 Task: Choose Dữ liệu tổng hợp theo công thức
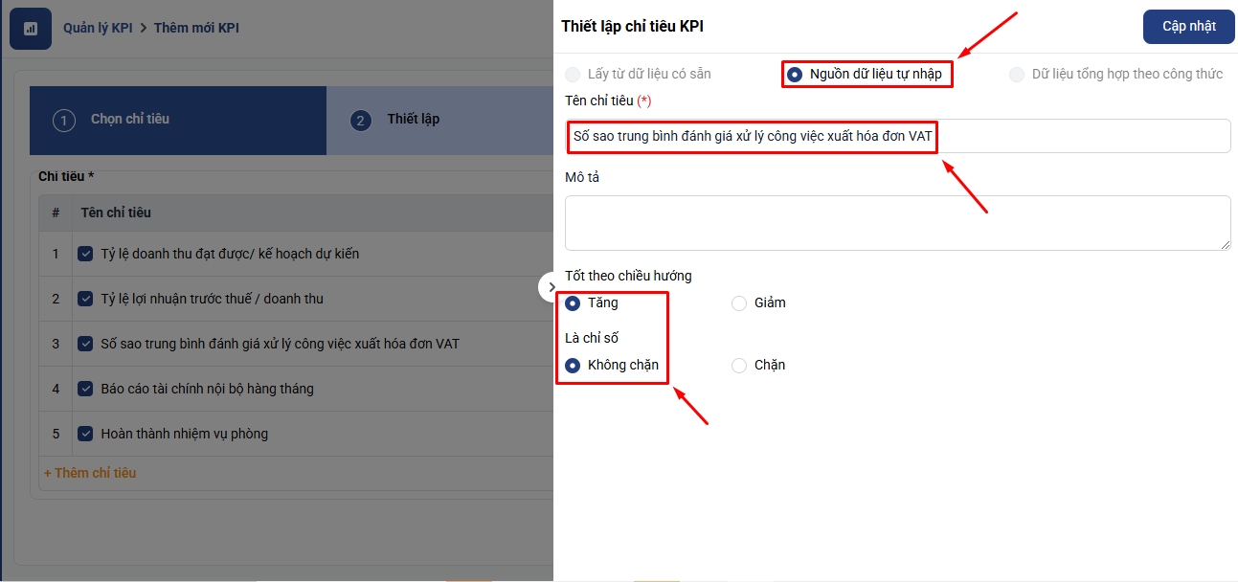tap(1017, 75)
